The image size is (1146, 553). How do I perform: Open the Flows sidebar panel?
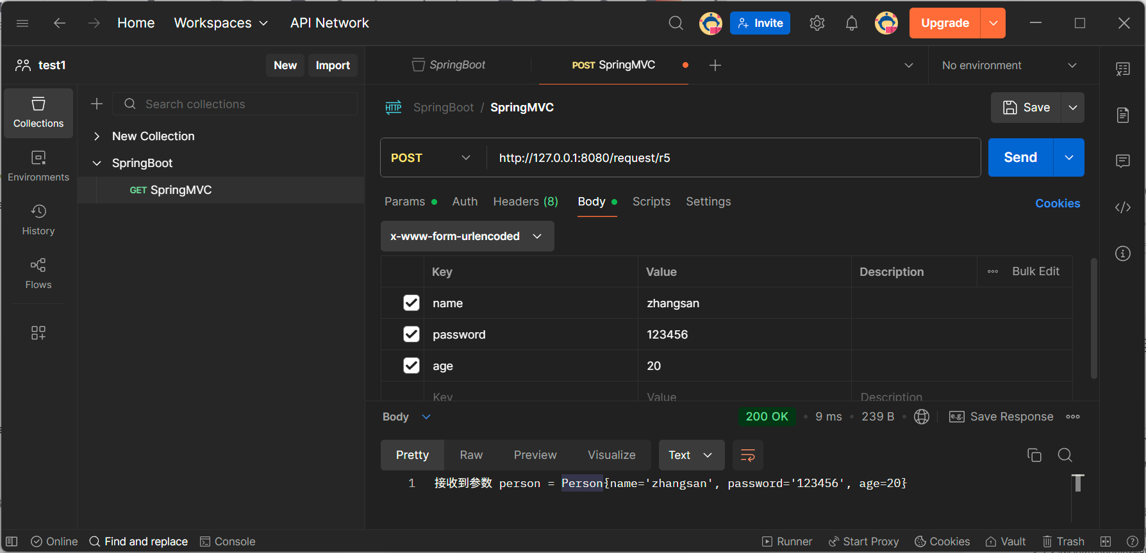pos(38,274)
